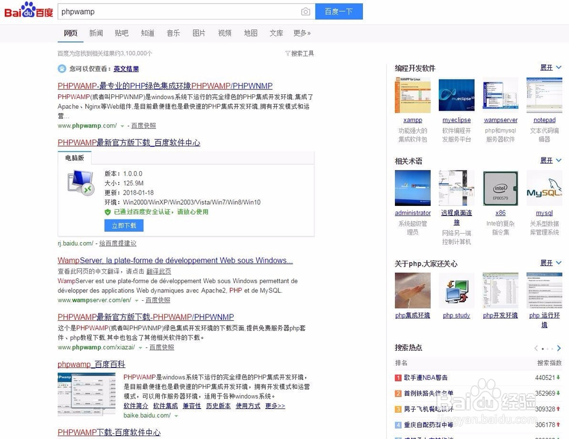Open the 使用方式 sublink
Viewport: 569px width, 439px height.
pos(248,406)
